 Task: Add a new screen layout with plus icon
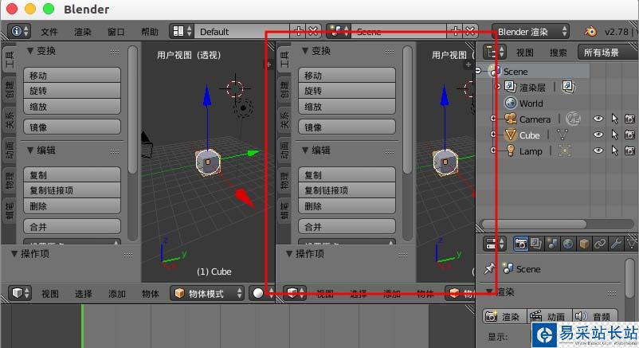[x=298, y=31]
